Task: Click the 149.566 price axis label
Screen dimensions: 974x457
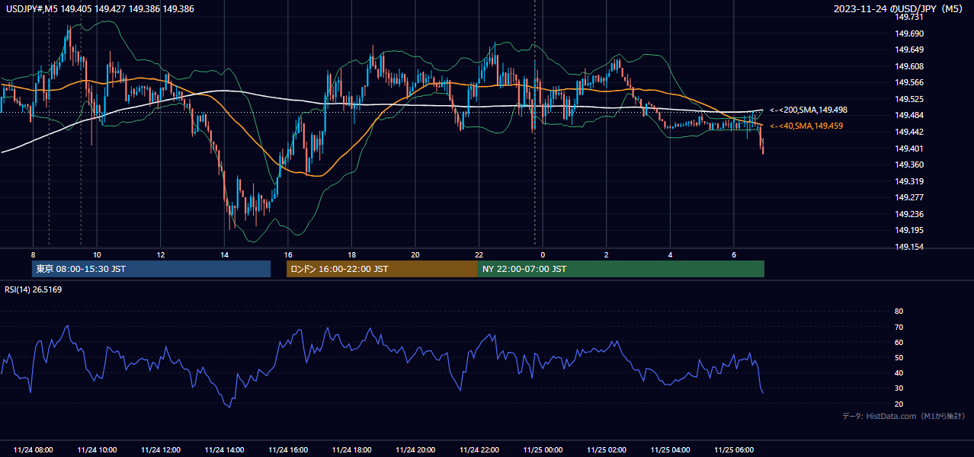Action: point(910,83)
